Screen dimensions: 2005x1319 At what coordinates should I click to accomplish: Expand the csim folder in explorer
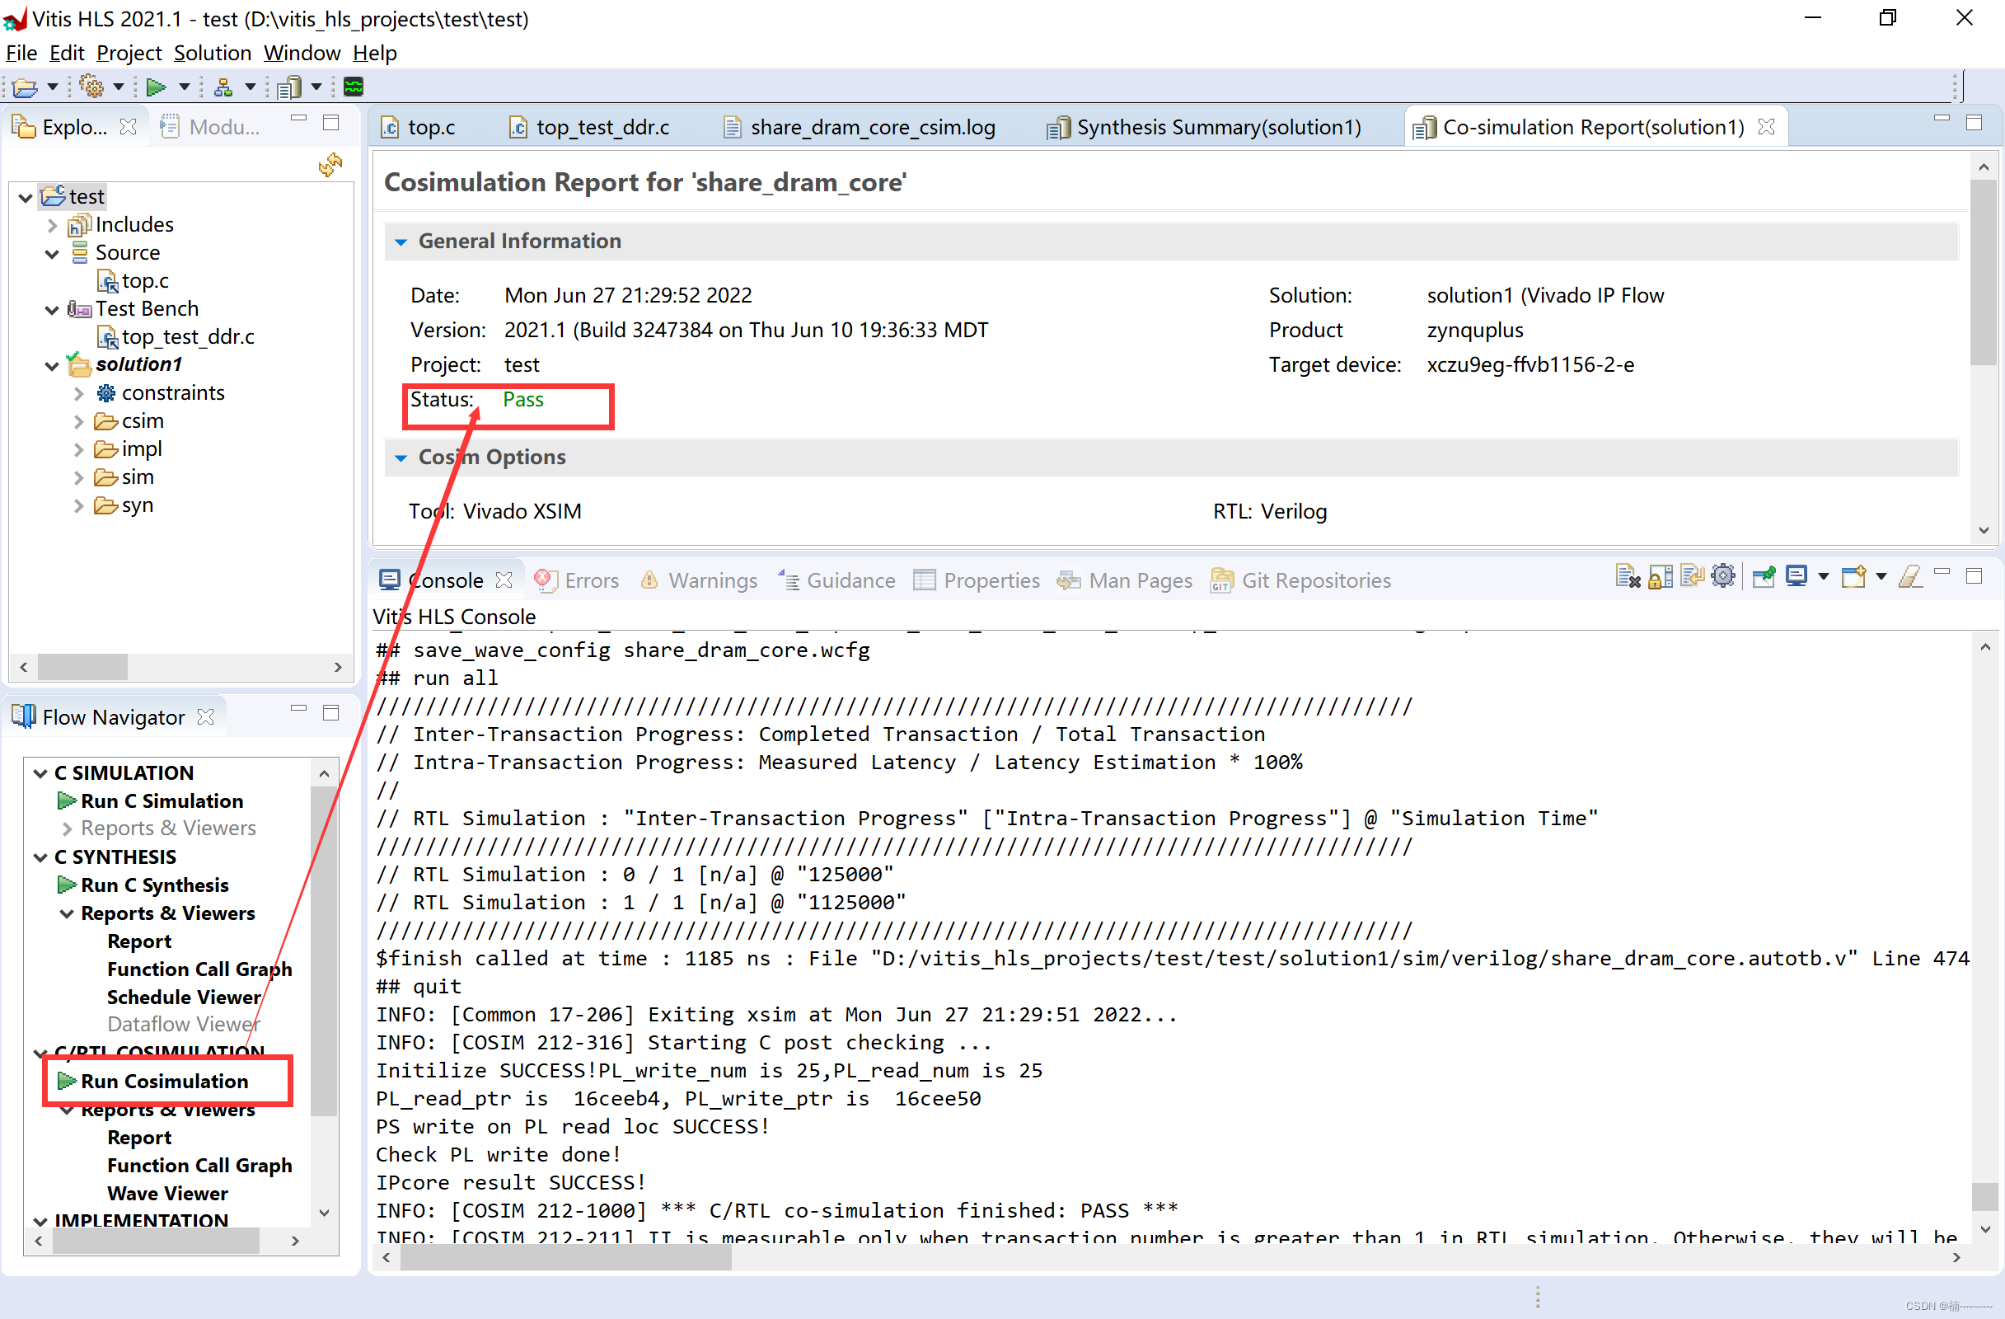78,421
